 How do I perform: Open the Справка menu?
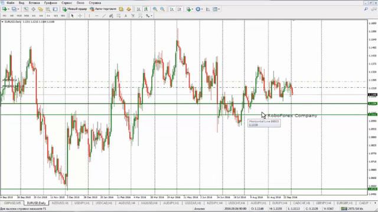(94, 3)
